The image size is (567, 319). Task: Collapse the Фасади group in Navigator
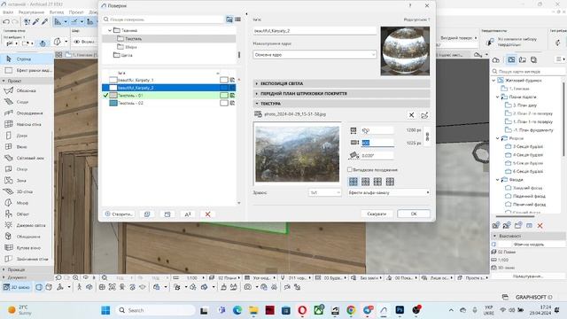pos(498,179)
